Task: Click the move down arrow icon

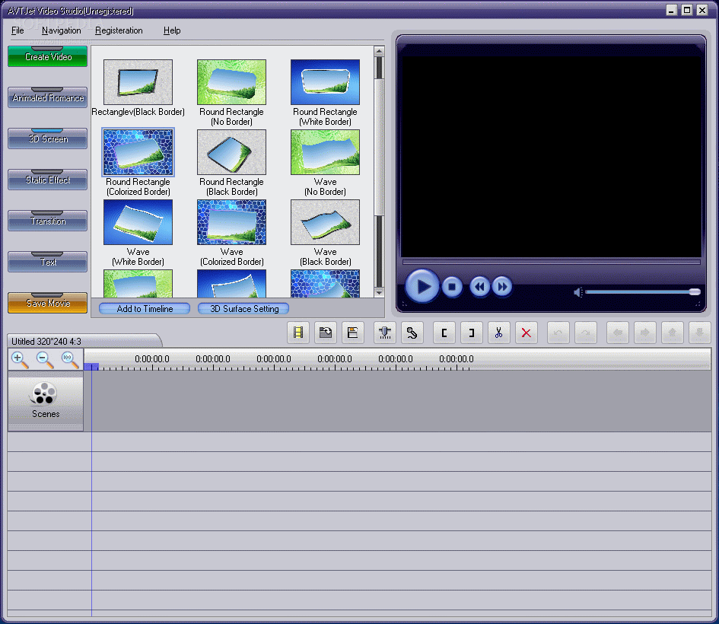Action: click(x=700, y=333)
